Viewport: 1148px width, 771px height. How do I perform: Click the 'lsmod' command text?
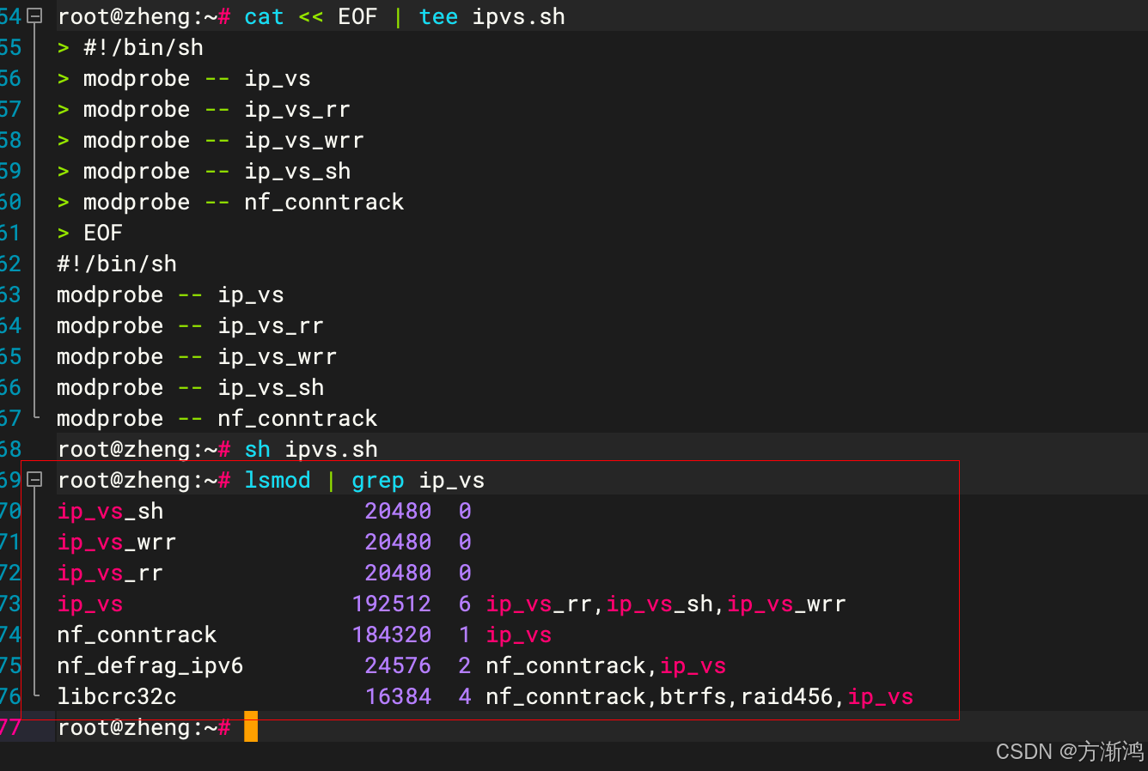[x=277, y=480]
